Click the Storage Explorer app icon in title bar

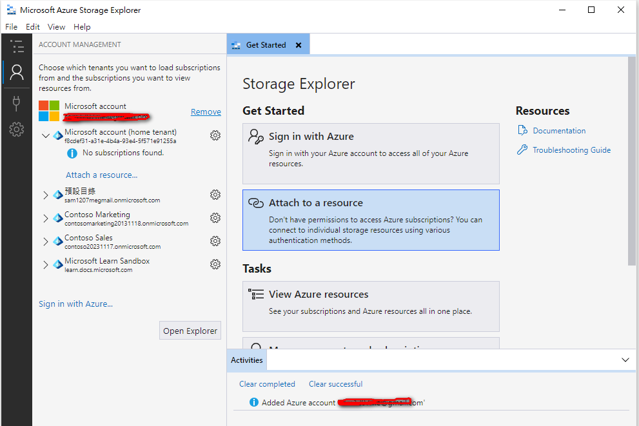(12, 10)
